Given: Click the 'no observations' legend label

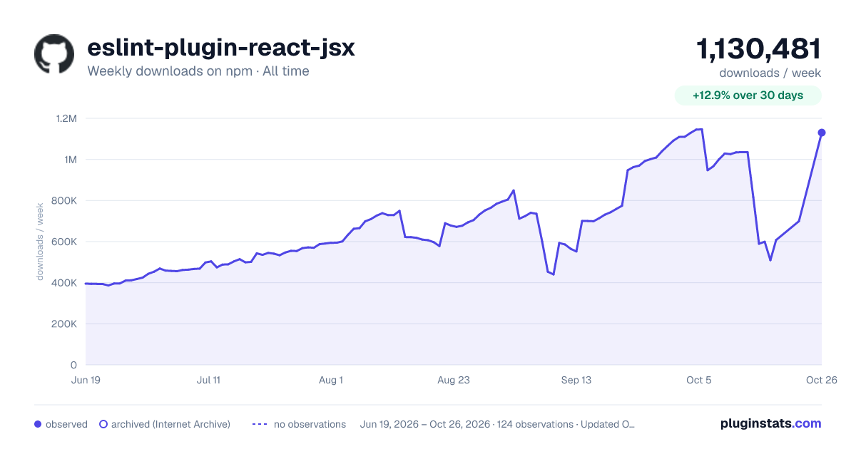Looking at the screenshot, I should coord(310,424).
